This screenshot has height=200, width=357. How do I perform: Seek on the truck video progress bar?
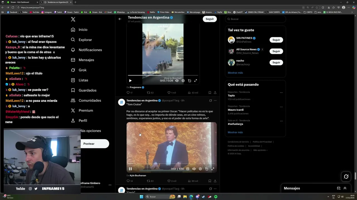pyautogui.click(x=163, y=75)
